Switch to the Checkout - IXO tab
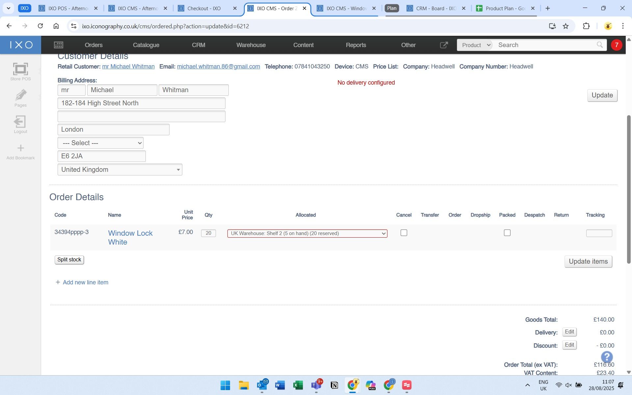 pos(204,9)
